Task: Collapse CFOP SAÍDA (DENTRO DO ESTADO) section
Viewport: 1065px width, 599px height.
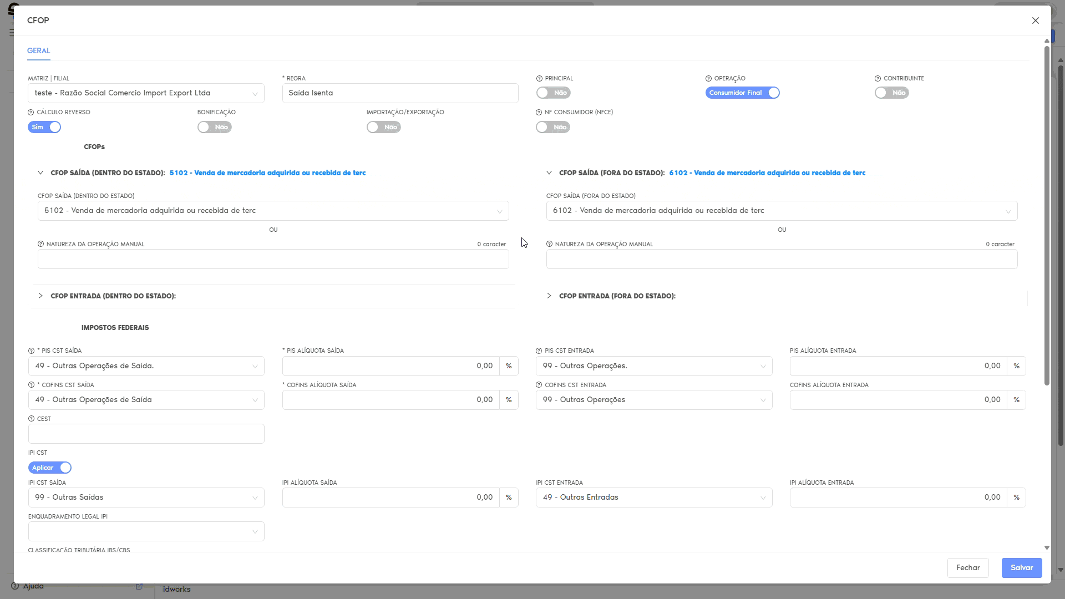Action: [40, 173]
